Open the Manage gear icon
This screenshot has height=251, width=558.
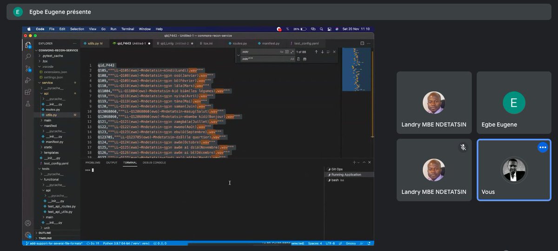point(28,235)
